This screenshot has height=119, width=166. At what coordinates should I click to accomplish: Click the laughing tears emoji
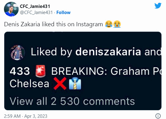(109, 24)
